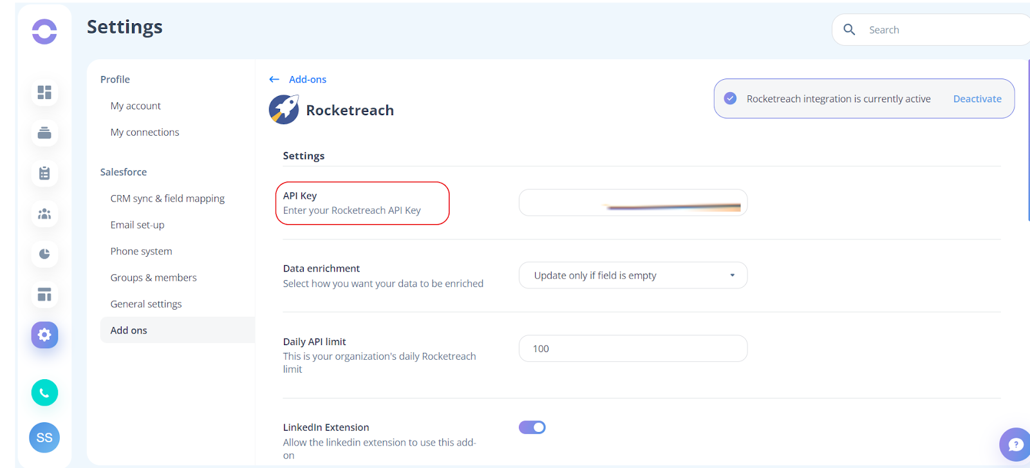Viewport: 1030px width, 468px height.
Task: Click the API Key input field
Action: tap(633, 203)
